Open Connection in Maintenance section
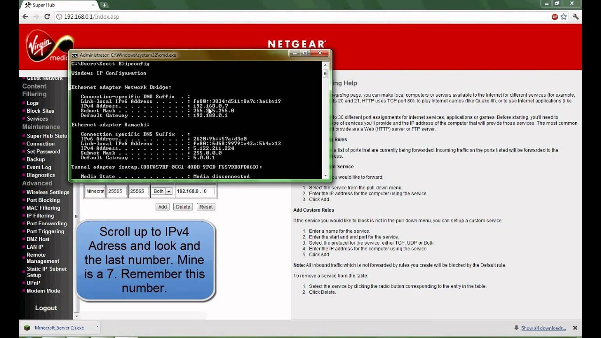 click(x=40, y=144)
